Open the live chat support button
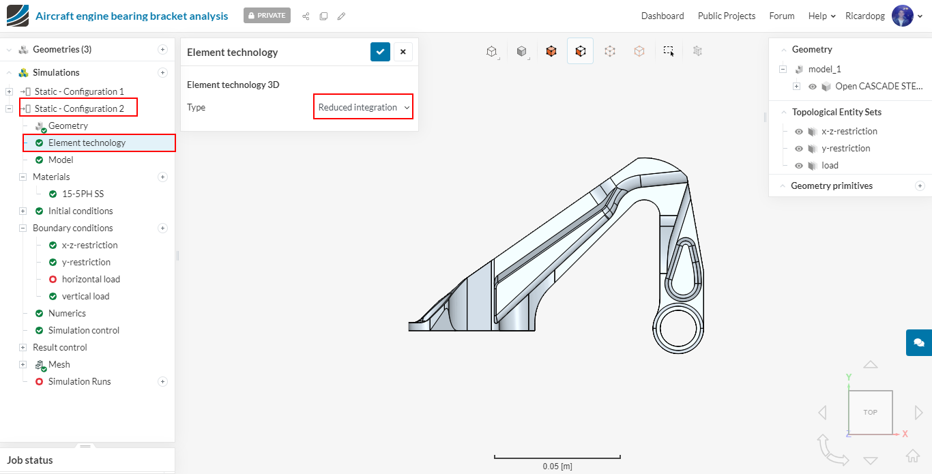Screen dimensions: 932x474 click(918, 342)
